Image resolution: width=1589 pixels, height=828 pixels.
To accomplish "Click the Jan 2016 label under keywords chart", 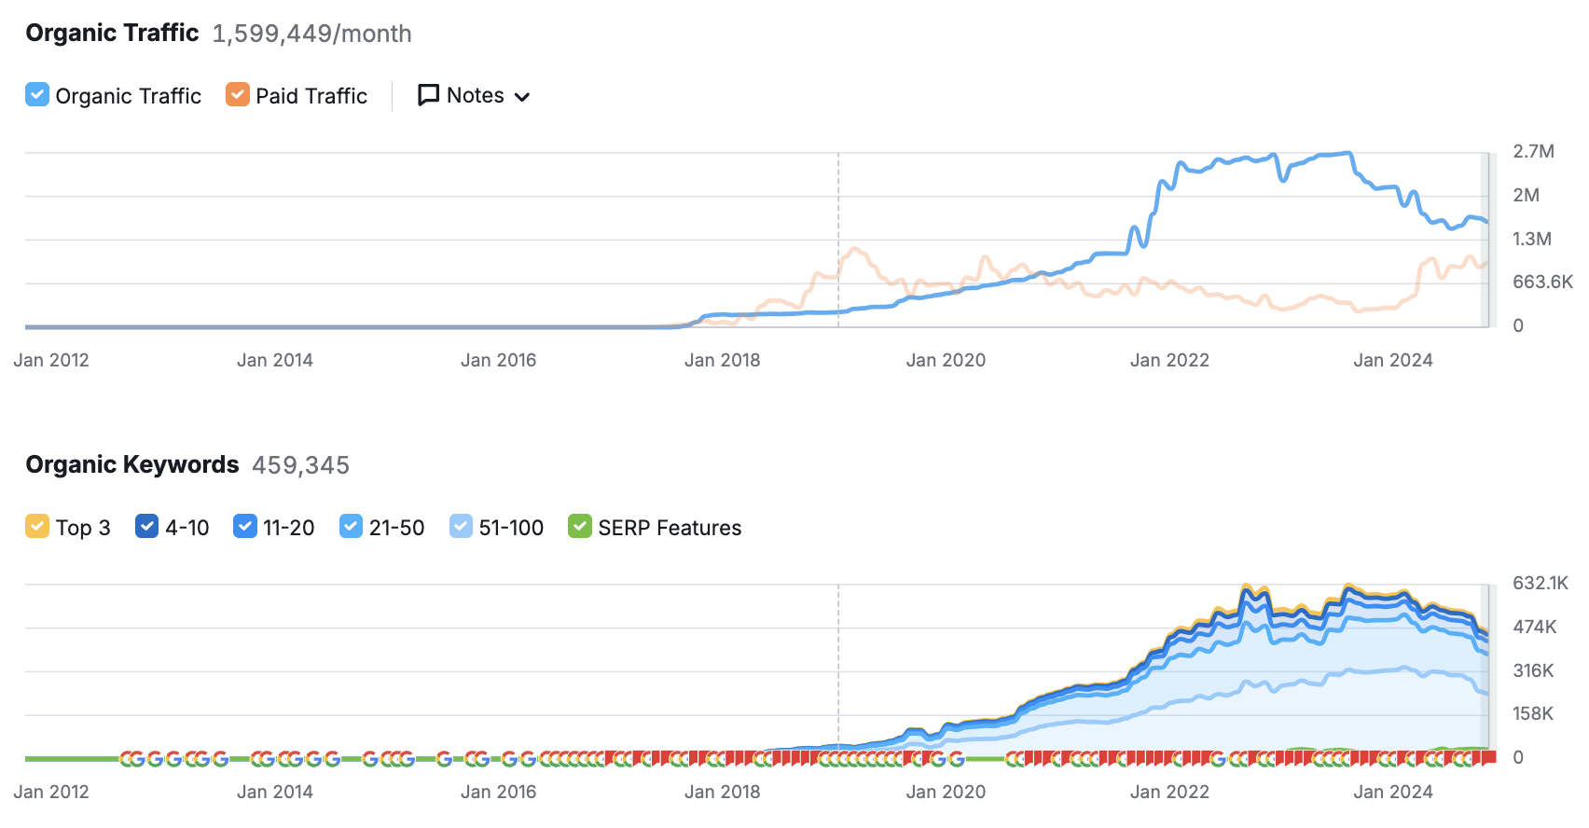I will pos(498,792).
